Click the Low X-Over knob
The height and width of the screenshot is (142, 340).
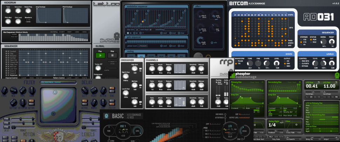point(125,93)
